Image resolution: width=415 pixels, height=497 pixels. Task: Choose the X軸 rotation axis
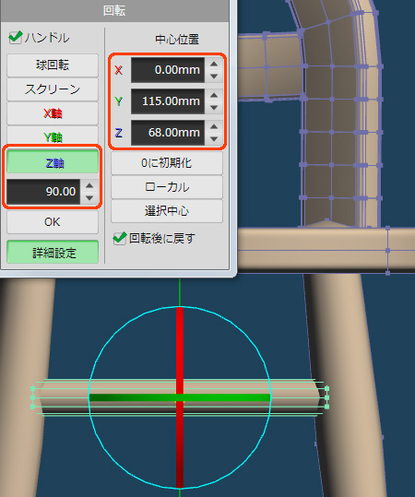[x=53, y=113]
